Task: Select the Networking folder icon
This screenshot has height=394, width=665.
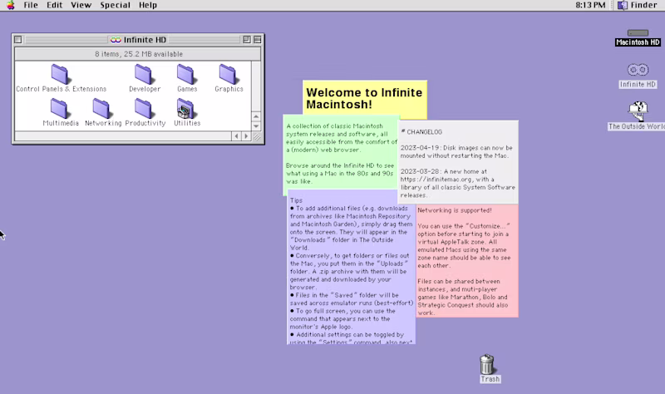Action: (101, 109)
